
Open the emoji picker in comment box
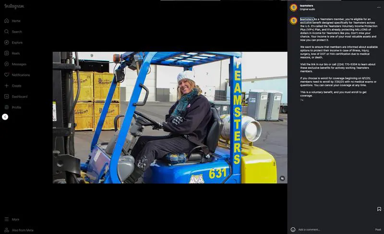point(293,230)
